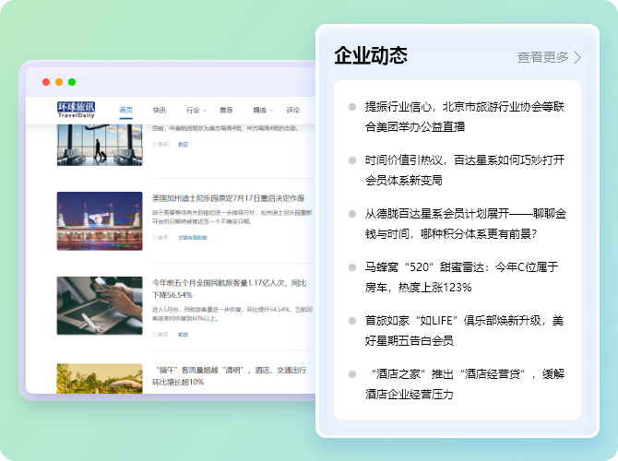Click the 文旅&目的地 tag link

pos(193,238)
